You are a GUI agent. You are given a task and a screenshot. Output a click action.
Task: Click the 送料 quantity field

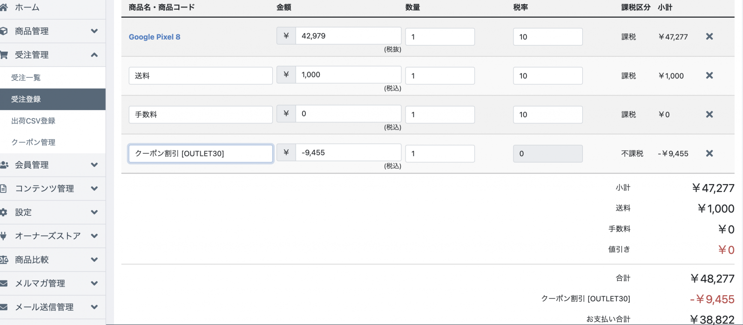click(440, 76)
